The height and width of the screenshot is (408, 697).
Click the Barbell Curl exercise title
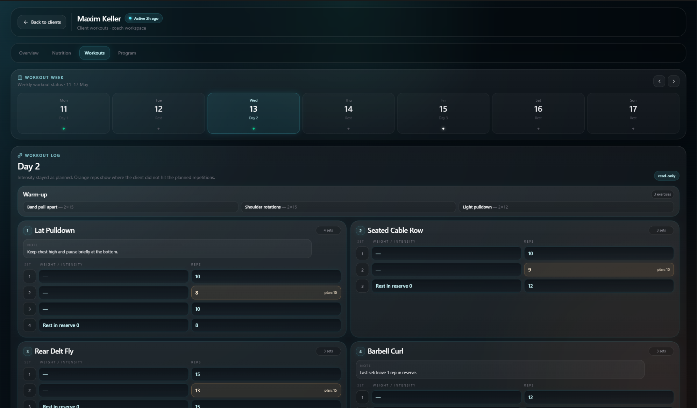[x=385, y=351]
